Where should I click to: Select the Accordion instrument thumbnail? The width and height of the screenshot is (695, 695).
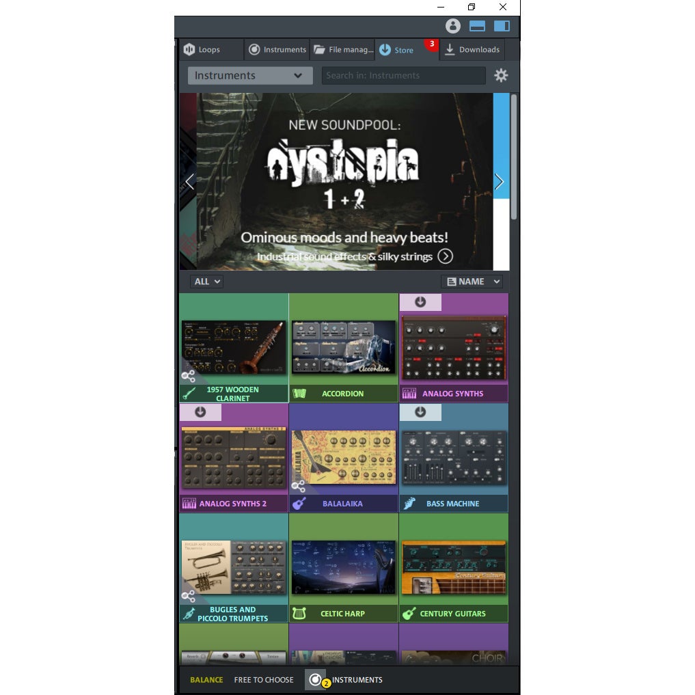(x=344, y=347)
